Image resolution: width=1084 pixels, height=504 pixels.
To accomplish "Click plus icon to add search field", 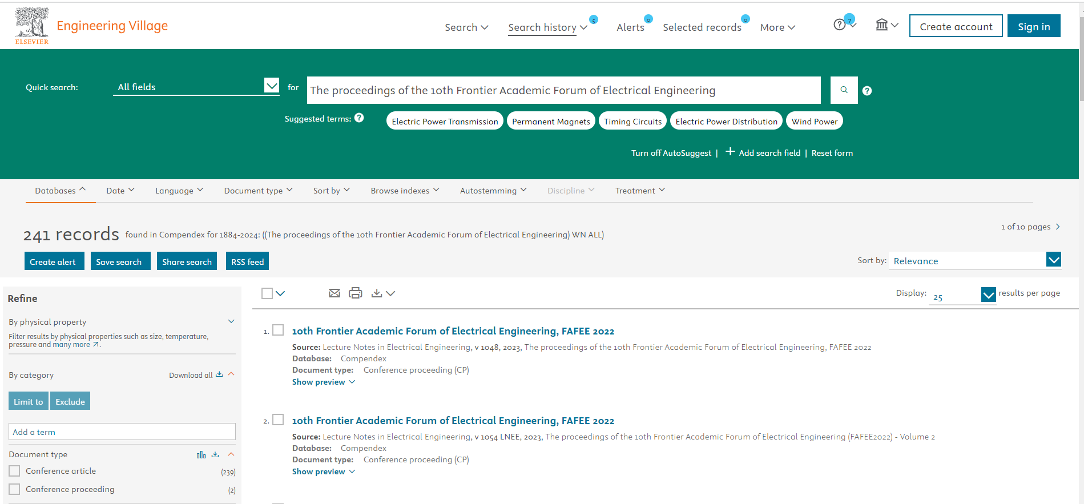I will click(x=730, y=152).
